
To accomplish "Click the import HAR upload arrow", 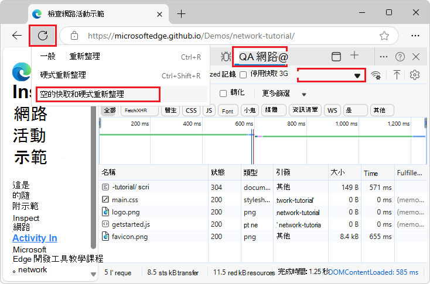I will [397, 75].
